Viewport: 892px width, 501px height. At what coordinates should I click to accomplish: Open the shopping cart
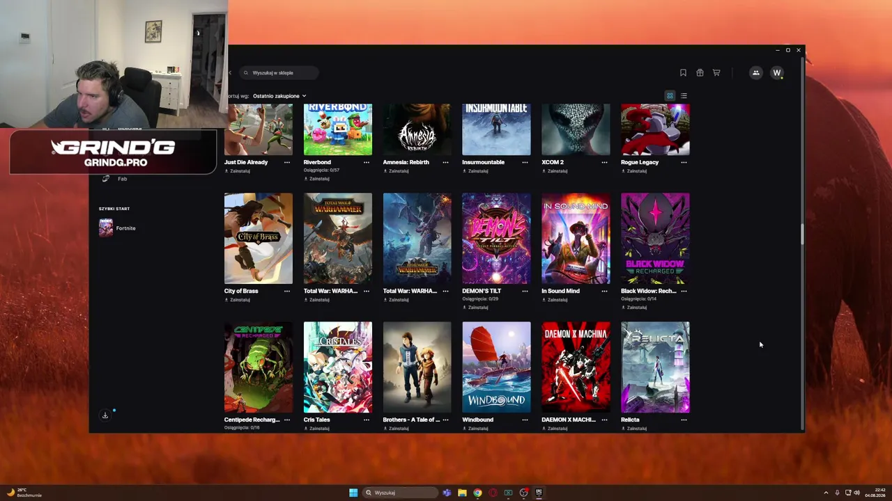click(716, 72)
